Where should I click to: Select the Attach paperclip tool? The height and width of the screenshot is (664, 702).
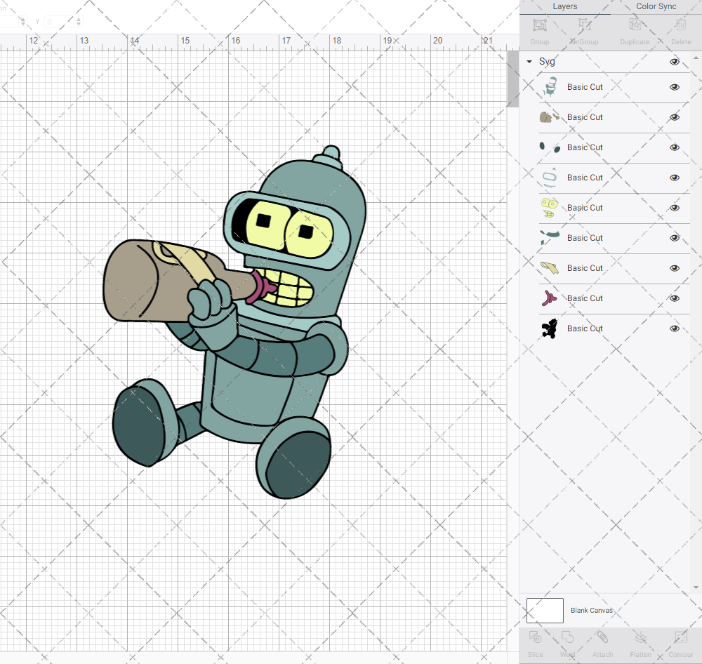602,637
